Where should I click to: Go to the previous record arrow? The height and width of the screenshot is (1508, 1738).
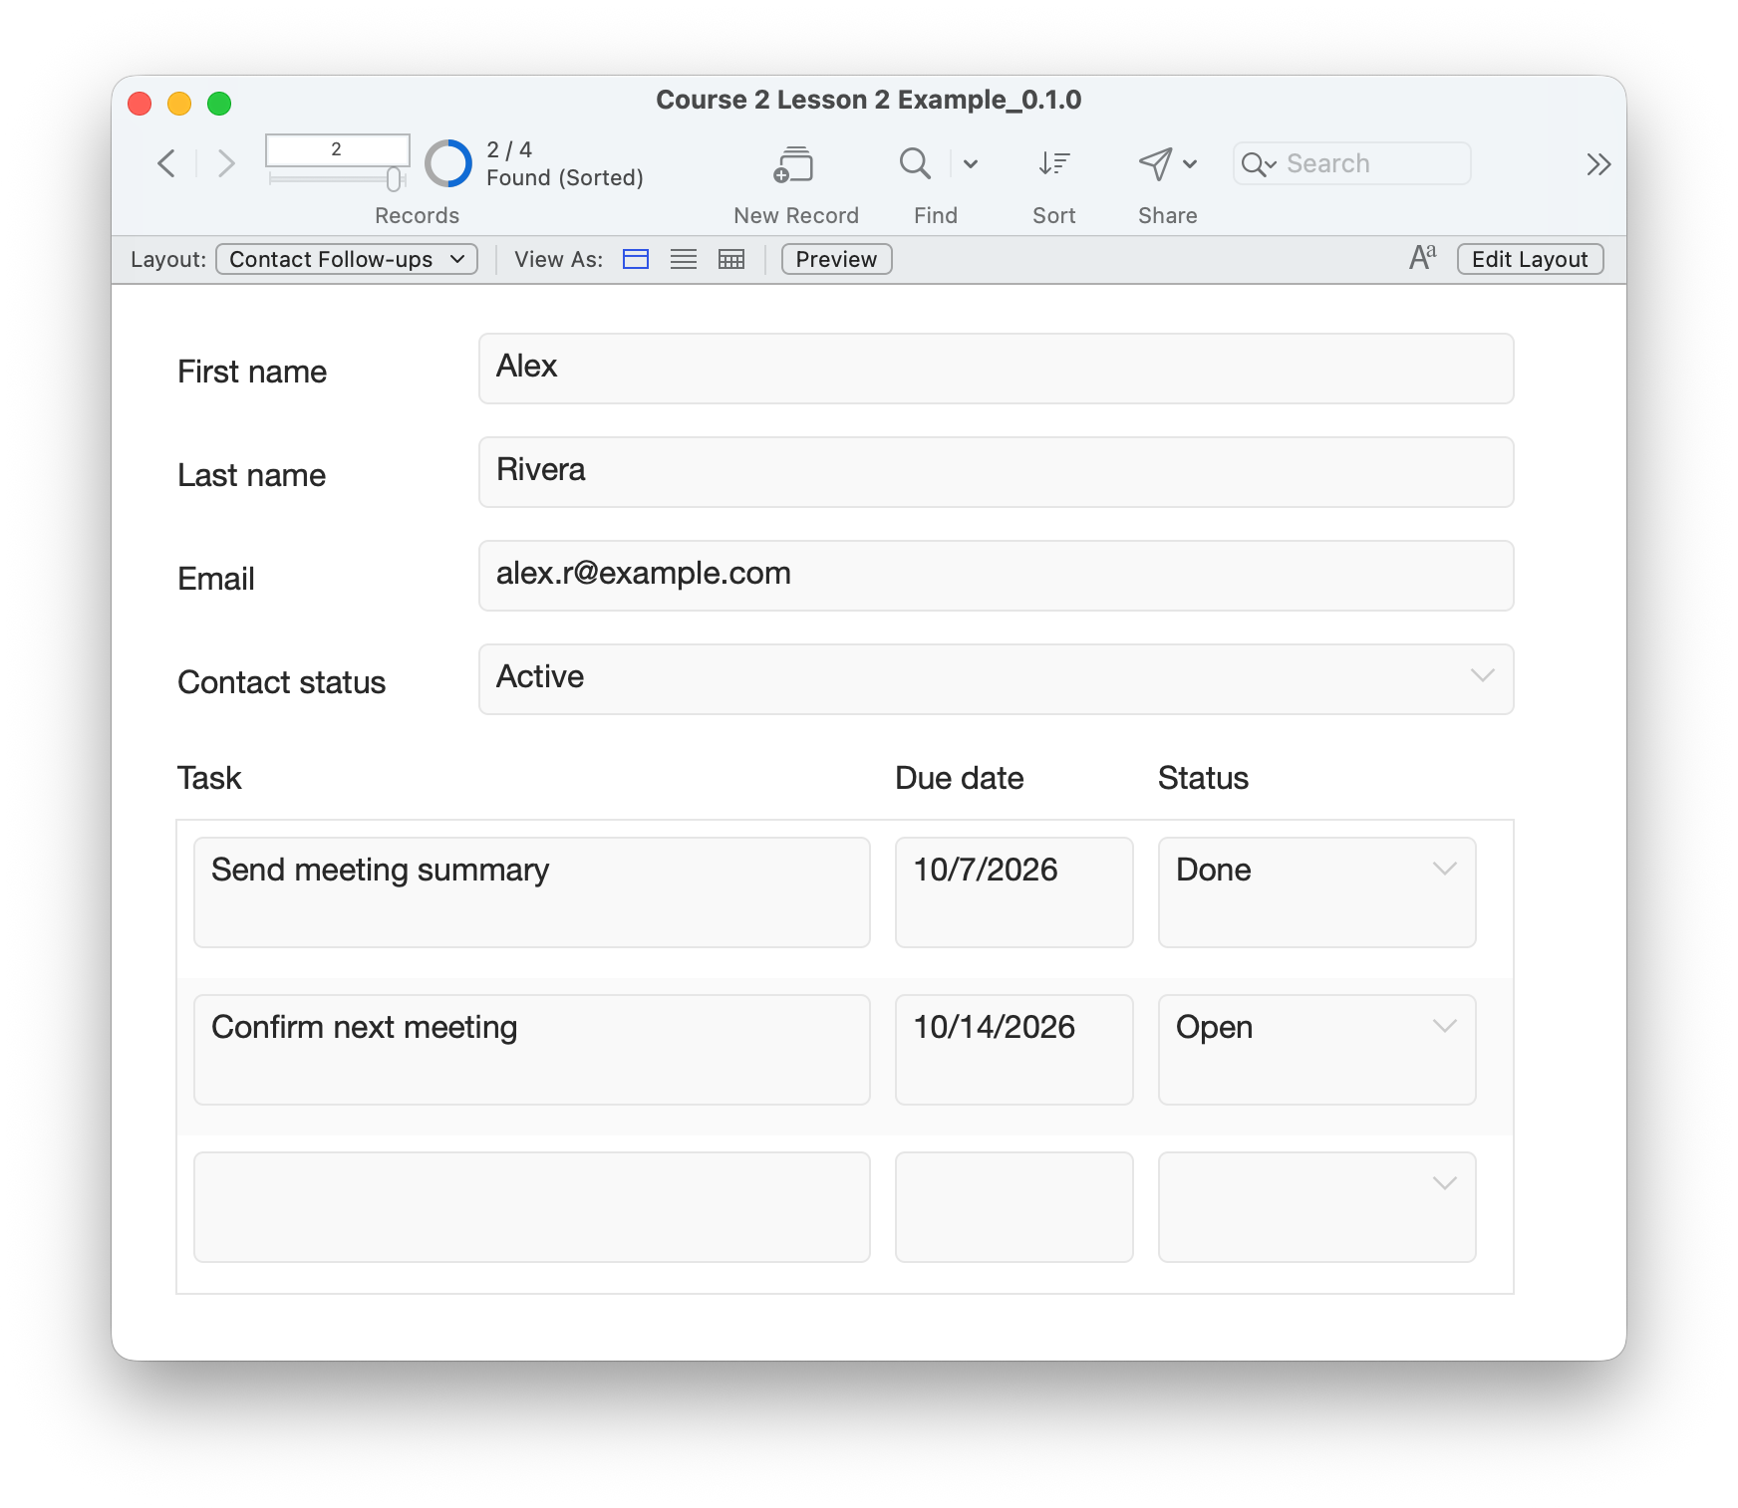tap(166, 163)
